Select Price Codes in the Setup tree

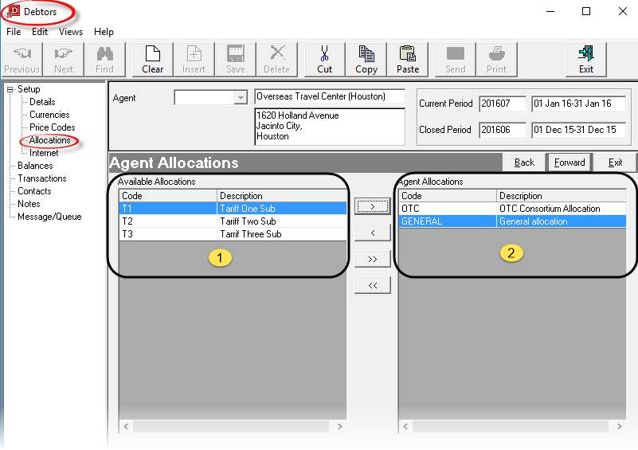tap(52, 127)
